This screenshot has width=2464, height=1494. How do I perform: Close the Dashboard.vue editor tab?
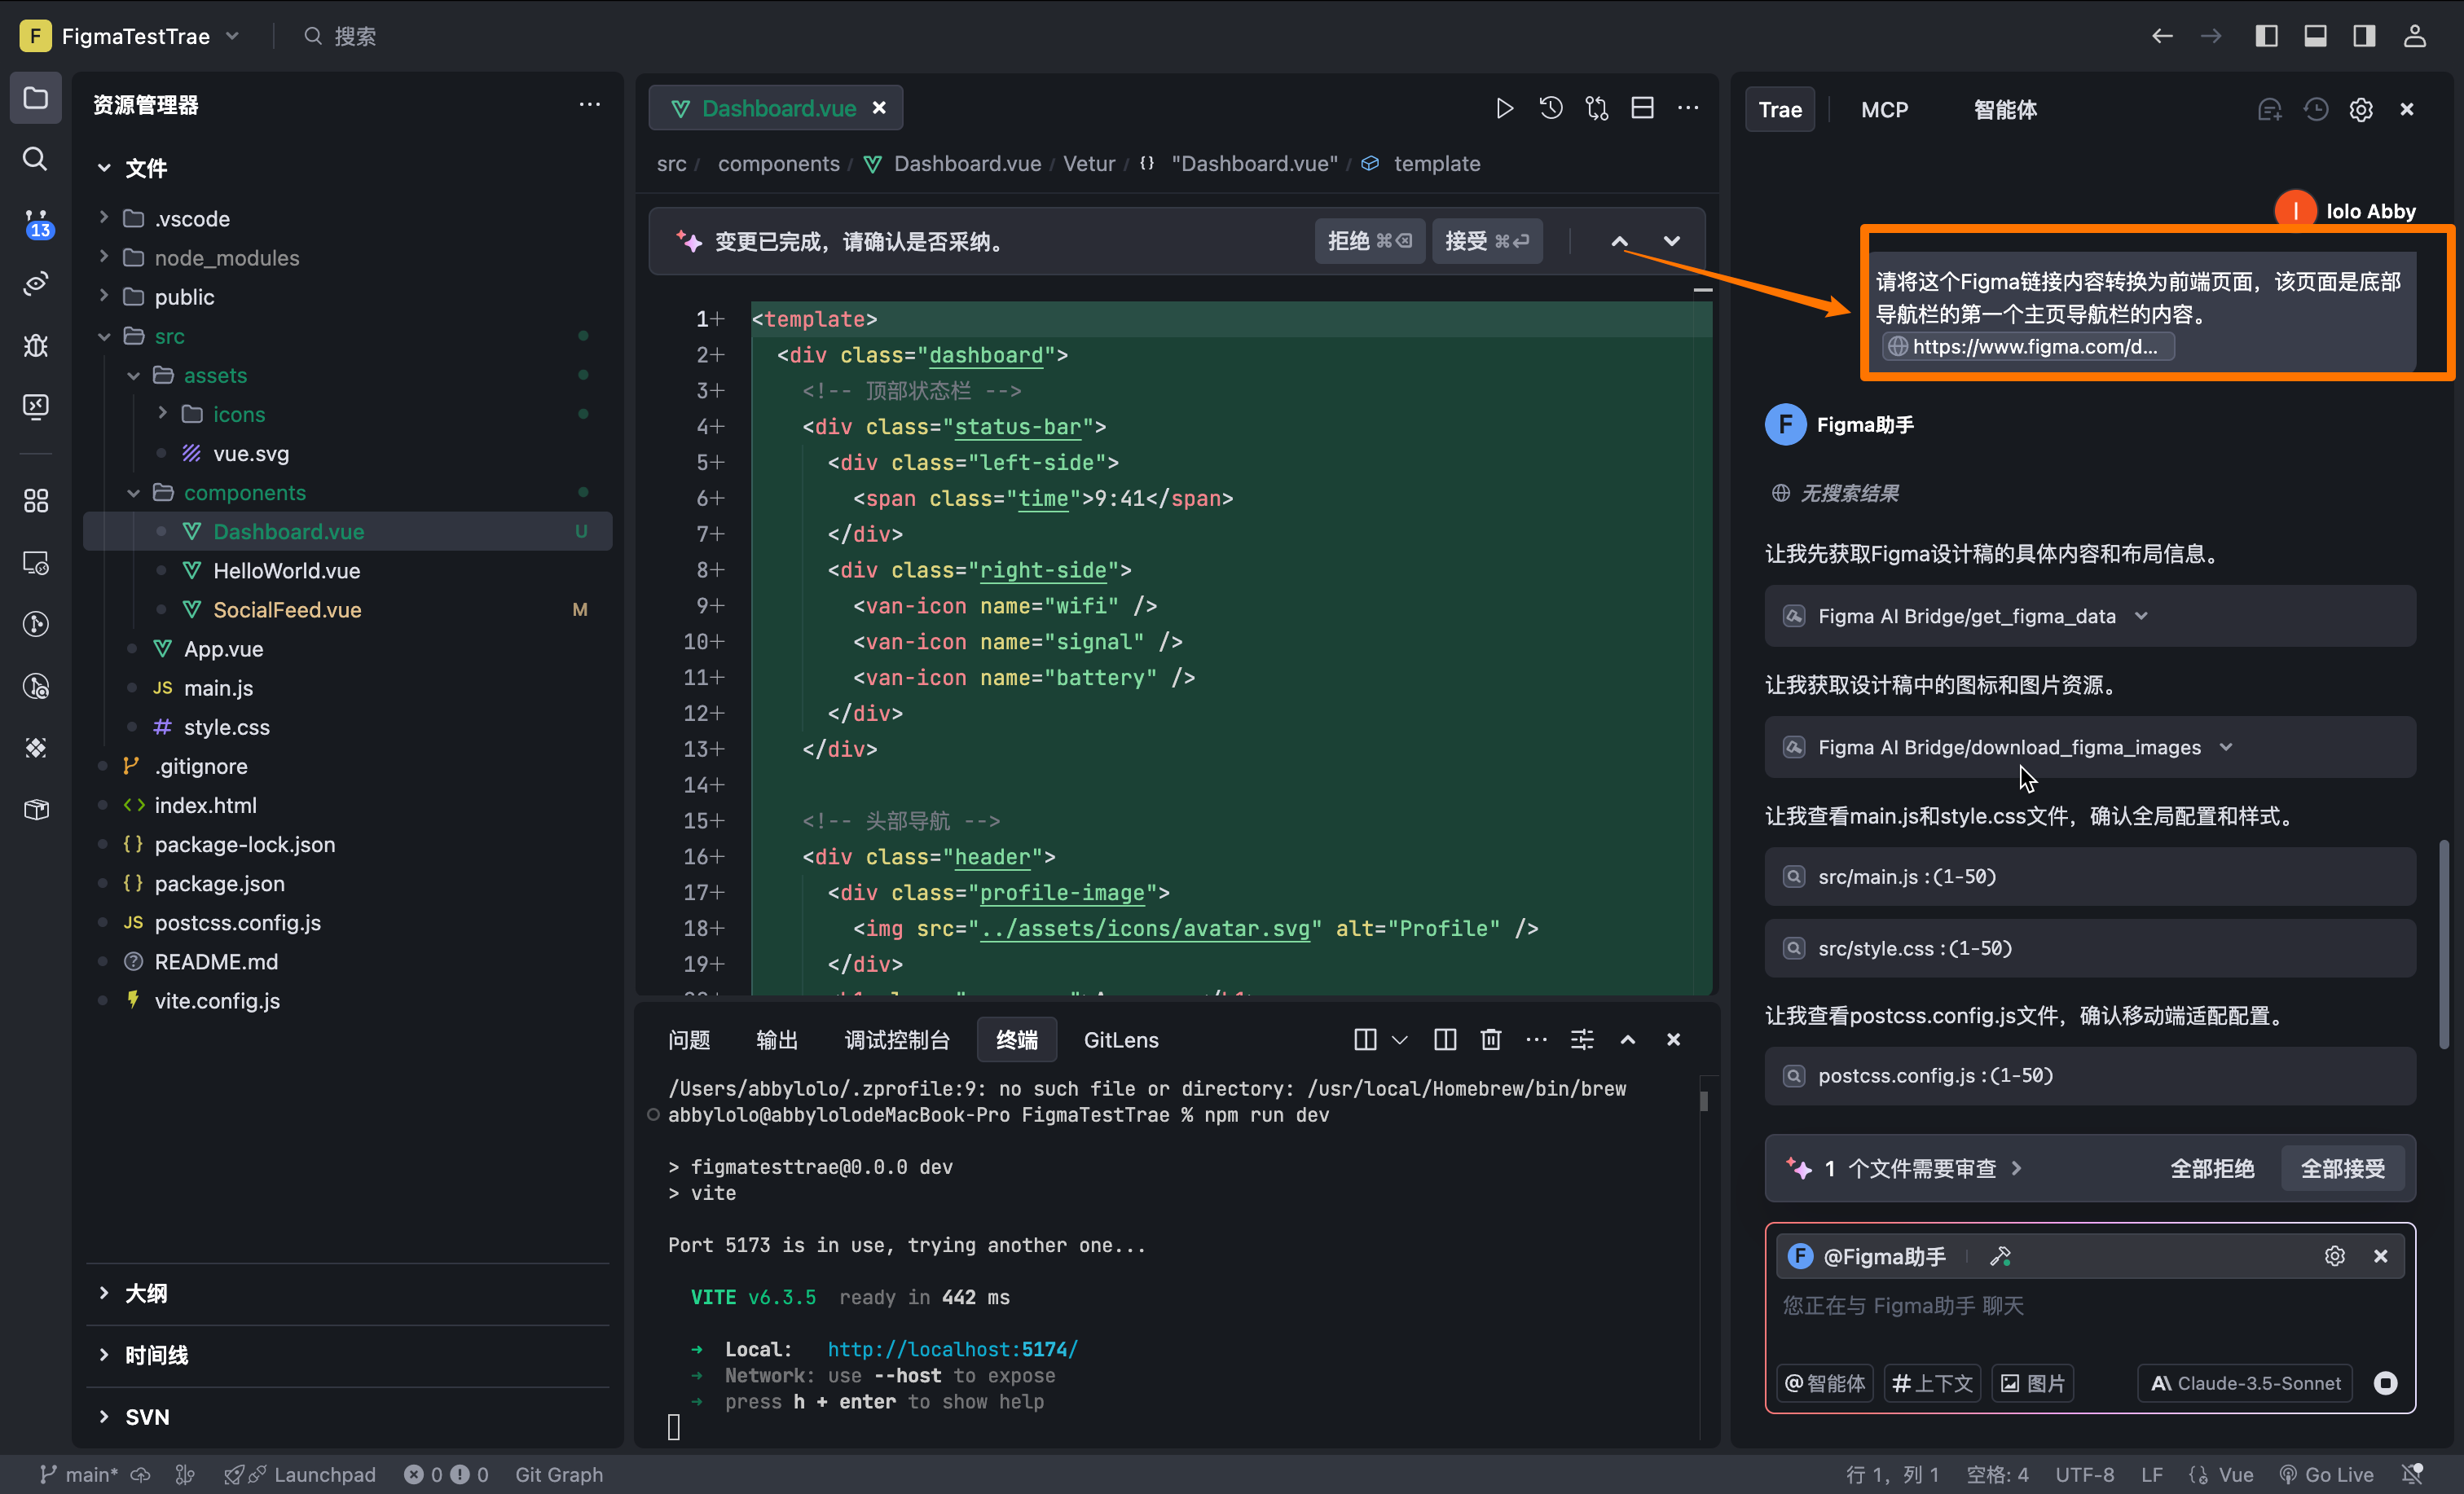pyautogui.click(x=879, y=108)
